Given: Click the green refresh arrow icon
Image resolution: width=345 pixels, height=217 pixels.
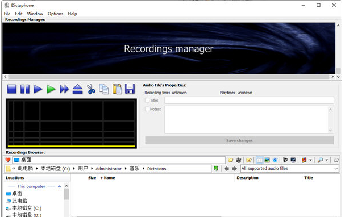Looking at the screenshot, I should pyautogui.click(x=216, y=169).
